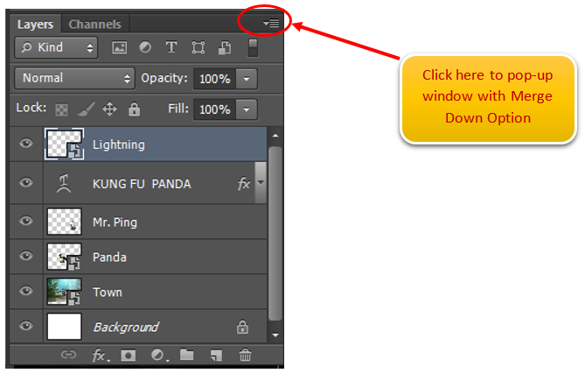Lock transparent pixels icon

[x=61, y=109]
